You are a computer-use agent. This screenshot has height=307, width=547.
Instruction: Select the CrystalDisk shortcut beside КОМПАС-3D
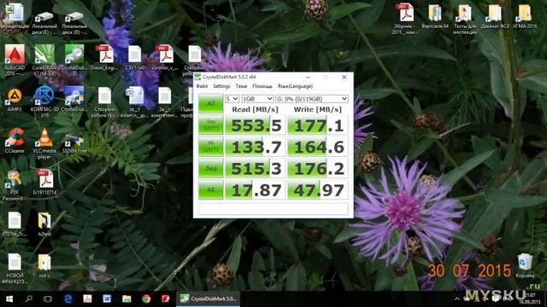(x=74, y=99)
